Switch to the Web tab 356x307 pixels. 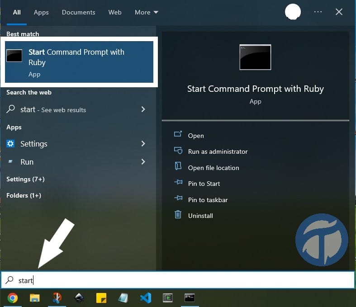tap(115, 12)
